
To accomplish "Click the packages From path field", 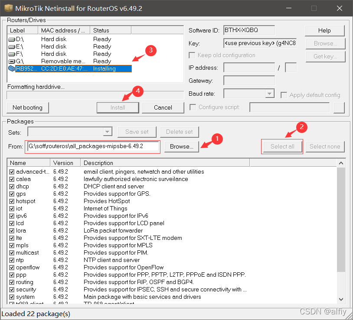I will pos(93,146).
